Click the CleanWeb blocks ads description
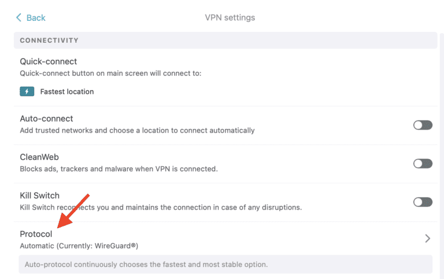444x279 pixels. 119,169
